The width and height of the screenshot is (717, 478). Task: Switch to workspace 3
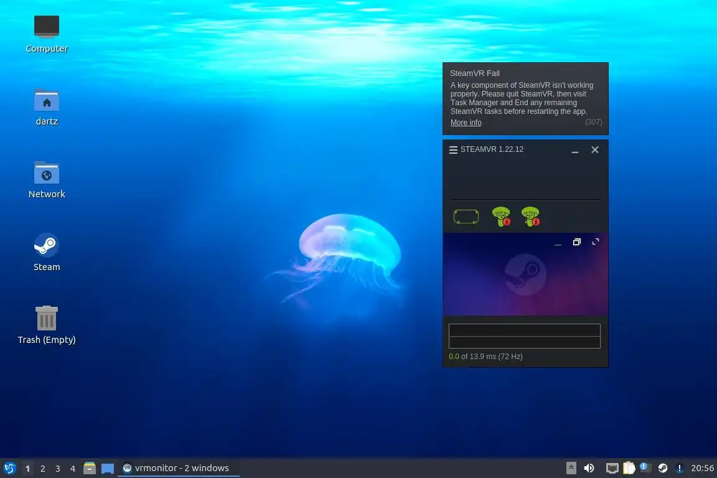tap(58, 469)
